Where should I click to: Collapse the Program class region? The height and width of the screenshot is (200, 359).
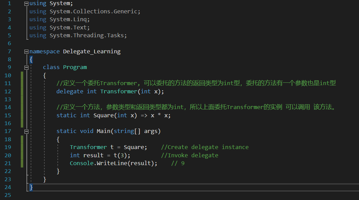pos(26,67)
